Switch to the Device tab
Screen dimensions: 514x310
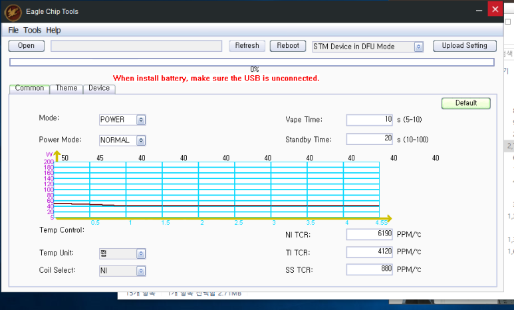99,88
